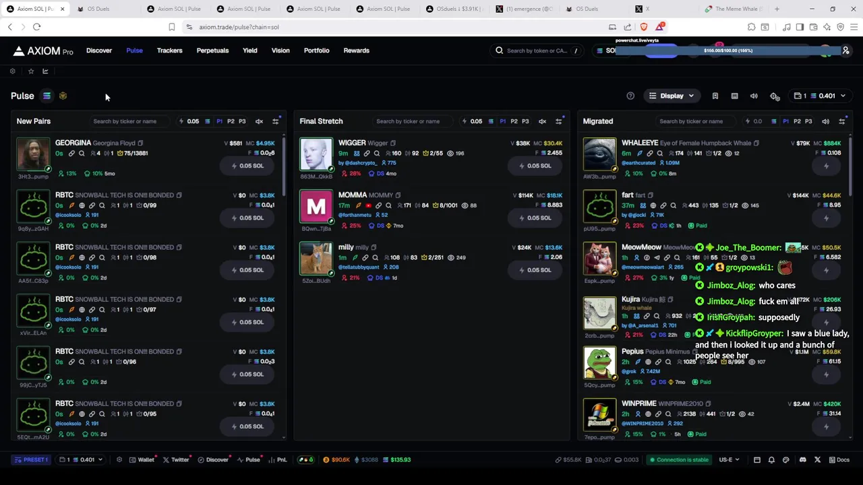Open the Pepius frog thumbnail
This screenshot has height=485, width=863.
coord(599,363)
